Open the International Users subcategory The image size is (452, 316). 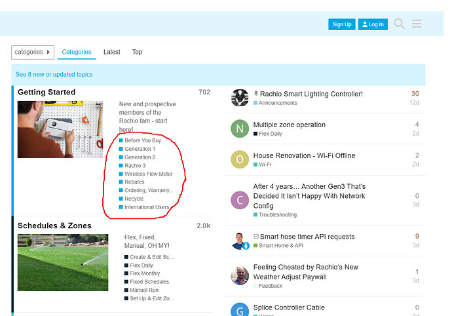pyautogui.click(x=147, y=207)
